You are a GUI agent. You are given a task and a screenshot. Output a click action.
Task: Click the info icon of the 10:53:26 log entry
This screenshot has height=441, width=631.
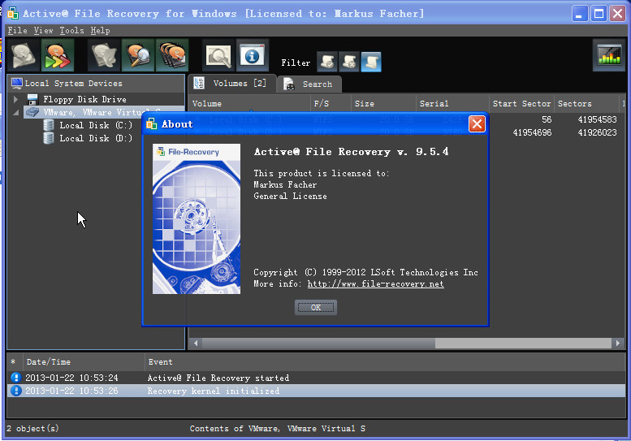tap(15, 391)
